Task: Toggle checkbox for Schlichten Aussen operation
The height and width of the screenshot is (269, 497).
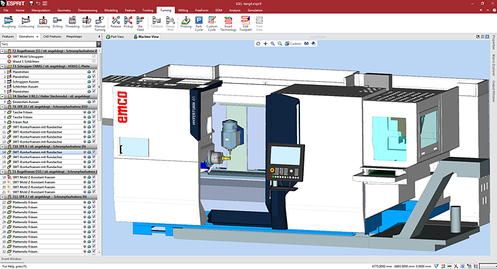Action: pos(94,86)
